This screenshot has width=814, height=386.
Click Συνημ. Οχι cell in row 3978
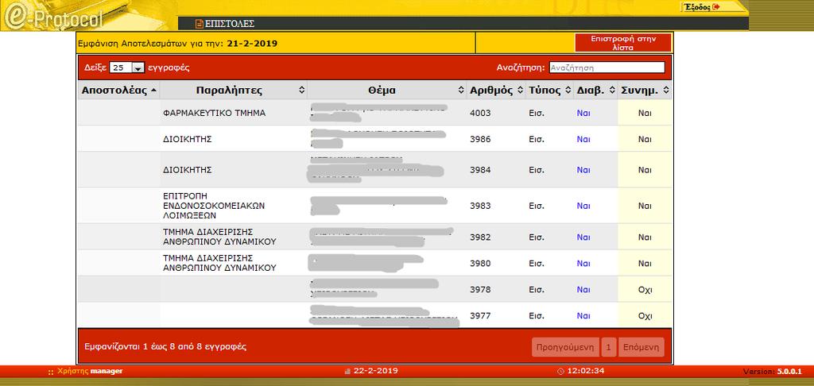(x=645, y=289)
